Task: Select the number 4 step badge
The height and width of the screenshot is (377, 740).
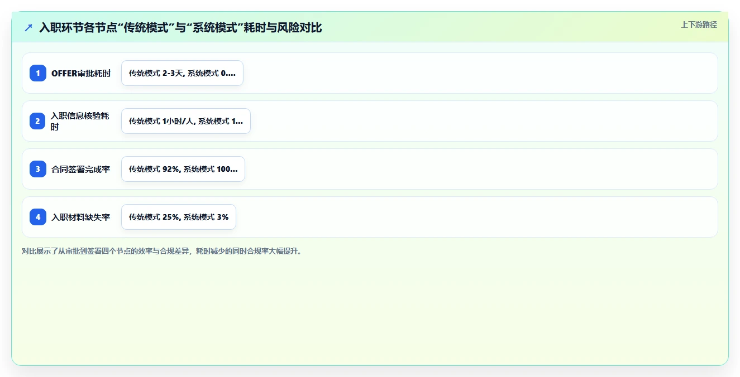Action: coord(38,217)
